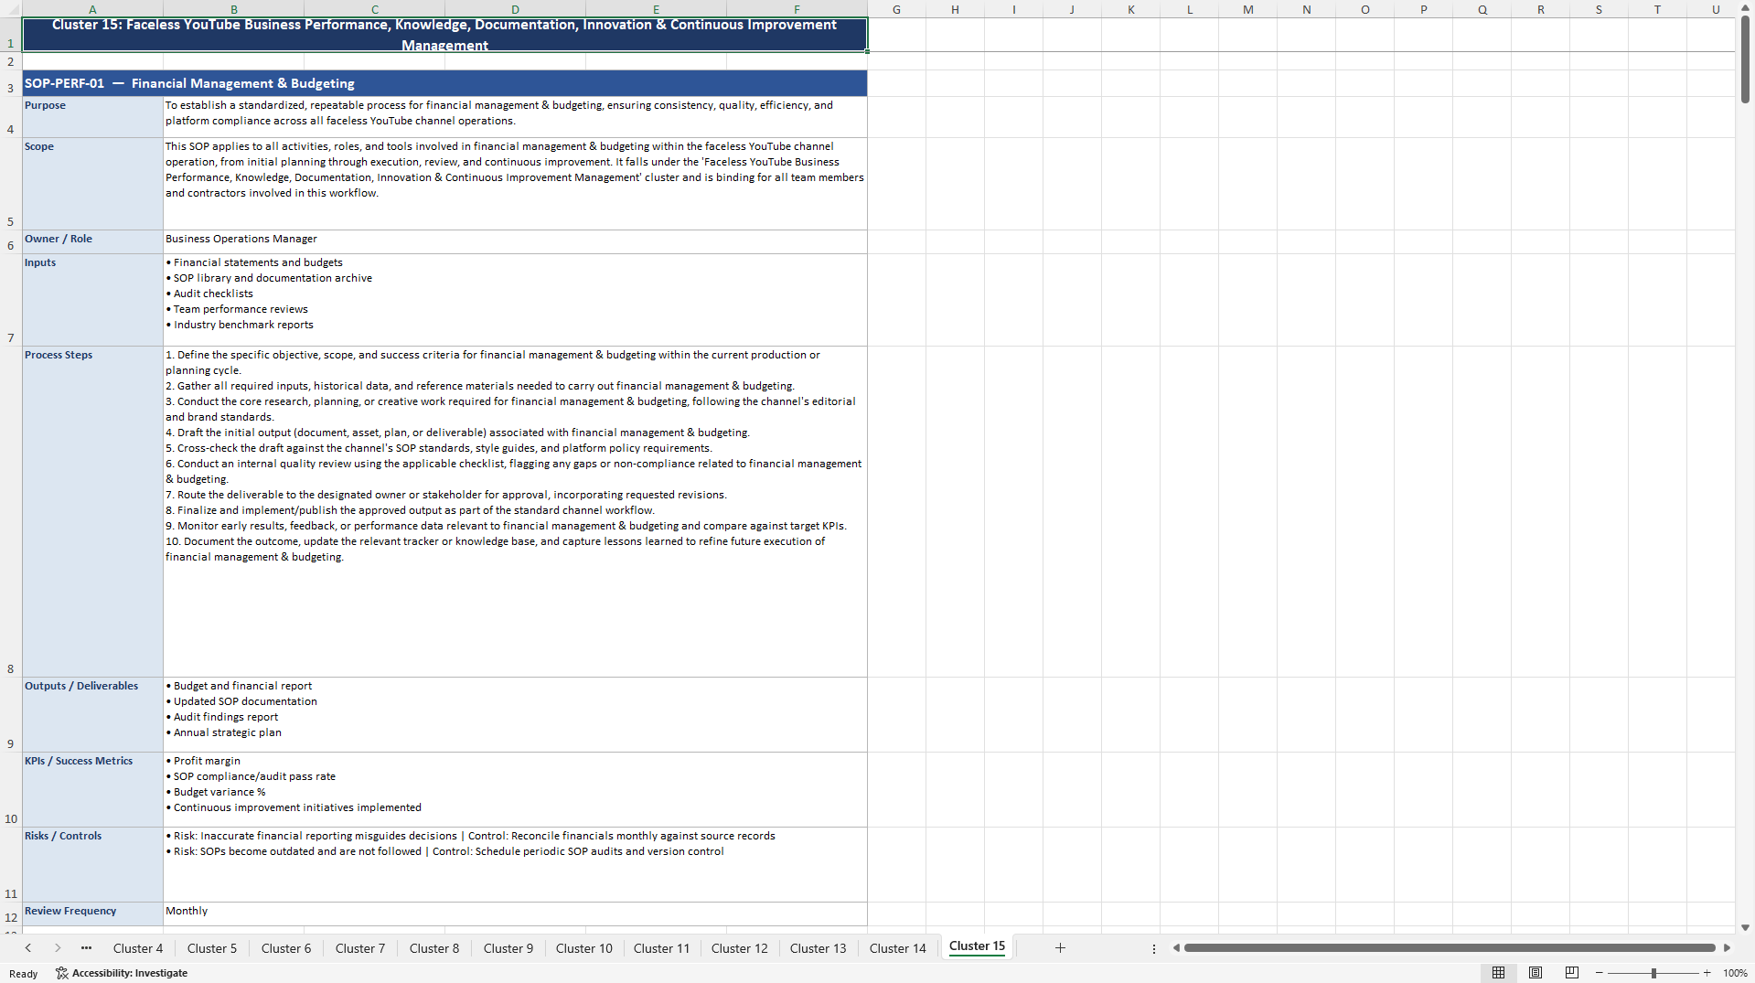Open the Cluster 7 sheet tab
1755x983 pixels.
tap(360, 948)
